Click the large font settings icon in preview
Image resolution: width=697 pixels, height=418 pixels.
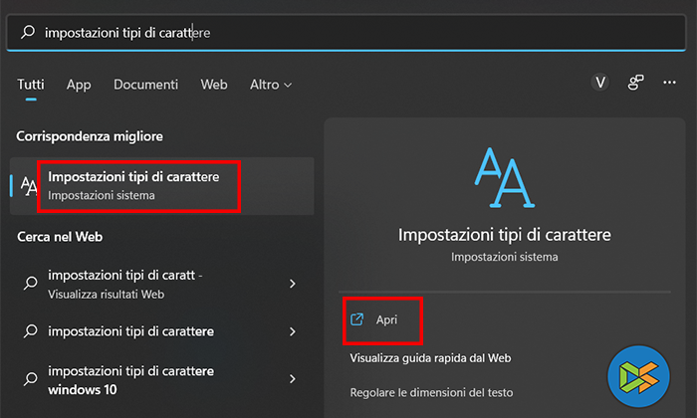(503, 180)
